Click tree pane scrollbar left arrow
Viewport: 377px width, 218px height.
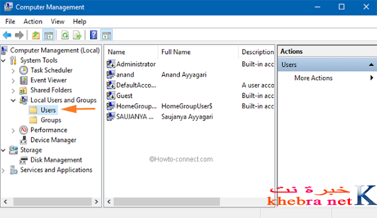tap(5, 202)
